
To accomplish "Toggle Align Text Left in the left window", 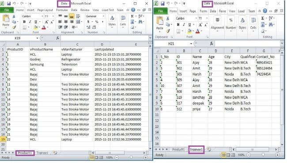I will click(60, 22).
